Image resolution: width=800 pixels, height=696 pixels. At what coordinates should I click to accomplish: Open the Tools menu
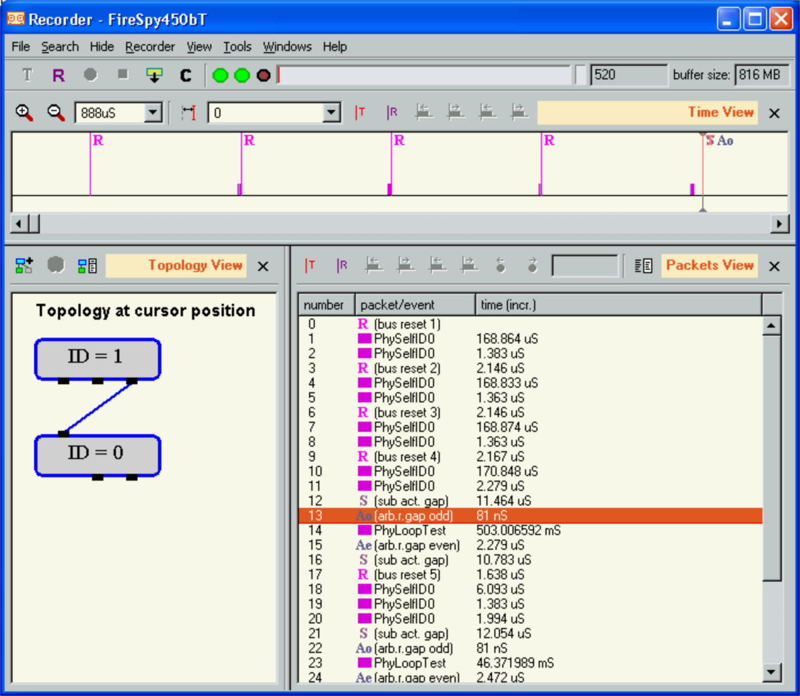237,47
